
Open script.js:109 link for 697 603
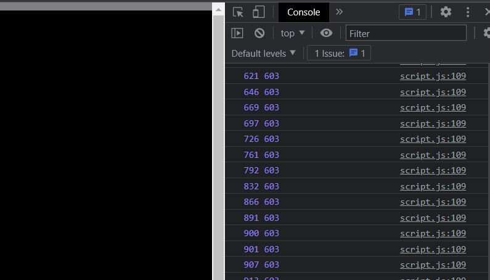click(433, 123)
